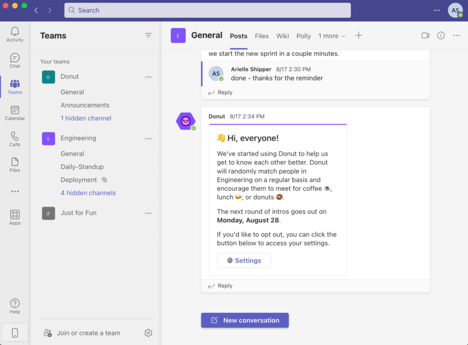
Task: Click the Arielle Shipper sender name
Action: tap(251, 69)
